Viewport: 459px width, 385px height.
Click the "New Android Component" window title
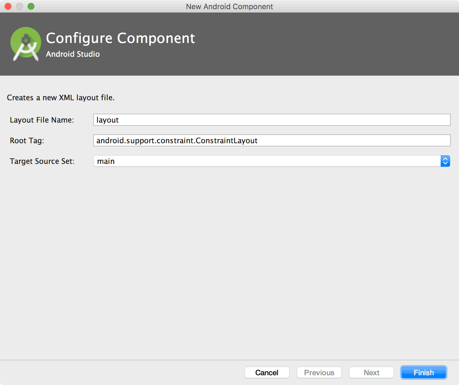coord(229,6)
